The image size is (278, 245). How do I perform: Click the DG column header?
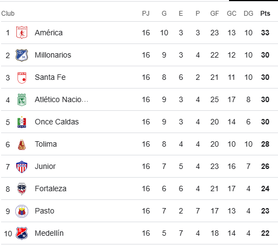[249, 14]
